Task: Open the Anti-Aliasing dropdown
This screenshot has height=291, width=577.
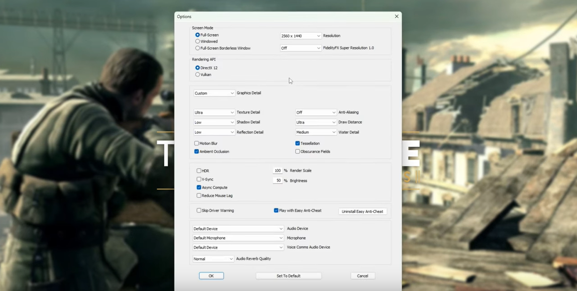Action: 316,112
